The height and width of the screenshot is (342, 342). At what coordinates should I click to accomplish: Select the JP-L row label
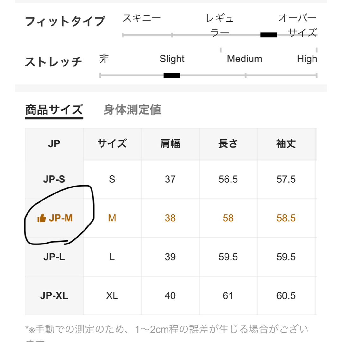pyautogui.click(x=54, y=257)
